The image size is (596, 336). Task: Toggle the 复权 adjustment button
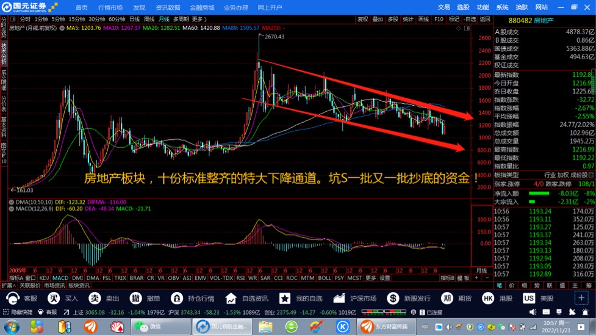(x=362, y=19)
